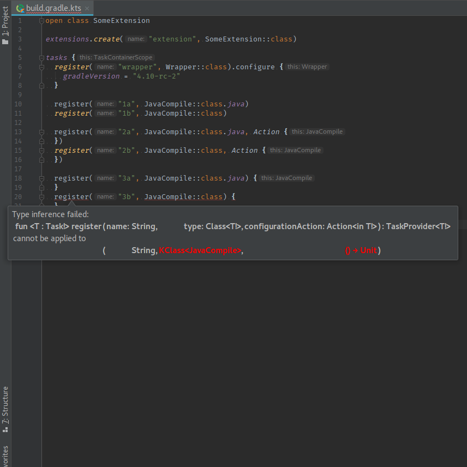Open the 1: Project tool window

pyautogui.click(x=5, y=21)
